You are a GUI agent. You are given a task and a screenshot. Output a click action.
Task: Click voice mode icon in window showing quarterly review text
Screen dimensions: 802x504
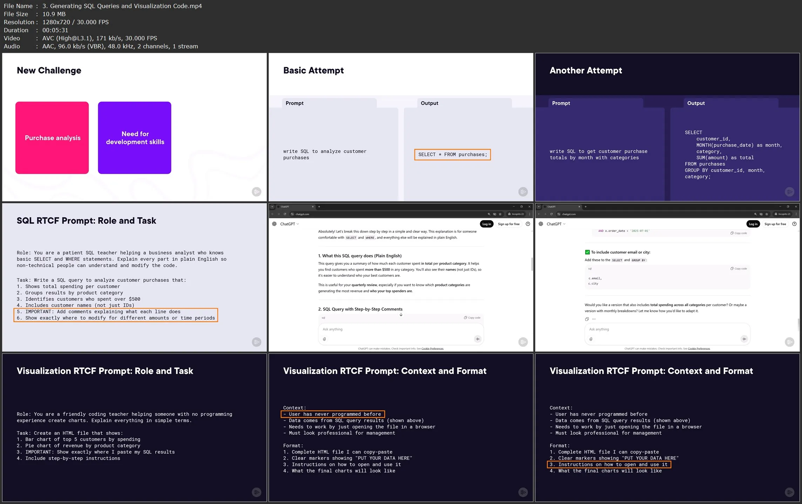[x=478, y=339]
